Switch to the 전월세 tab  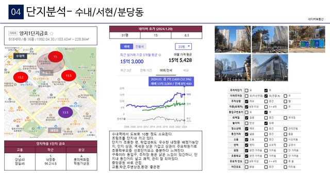pos(140,46)
